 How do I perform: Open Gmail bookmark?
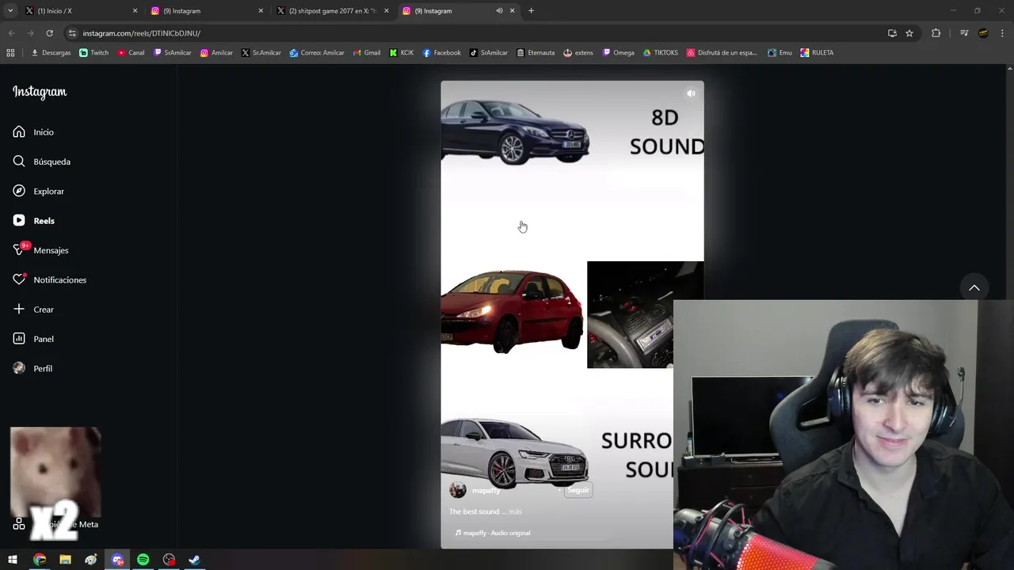point(367,53)
